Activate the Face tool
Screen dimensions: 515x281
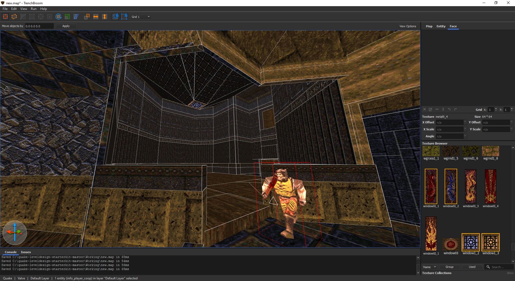(x=50, y=17)
